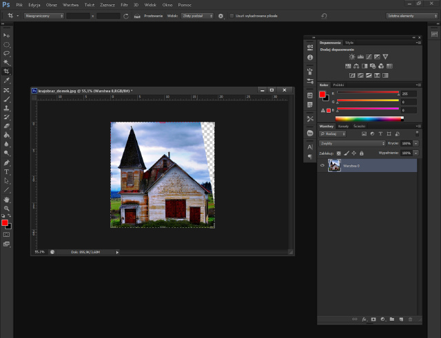Pick a color from spectrum ramp

[x=369, y=119]
